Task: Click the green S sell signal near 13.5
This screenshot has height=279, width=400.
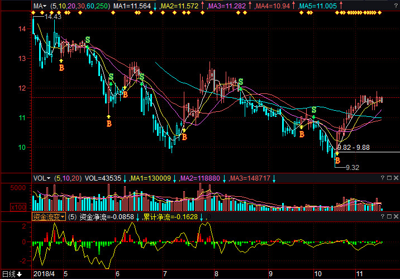Action: [x=87, y=40]
